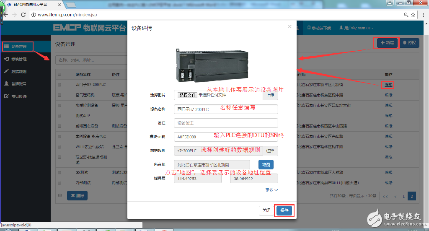
Task: Check the 空气压缩机 row checkbox
Action: coord(59,95)
